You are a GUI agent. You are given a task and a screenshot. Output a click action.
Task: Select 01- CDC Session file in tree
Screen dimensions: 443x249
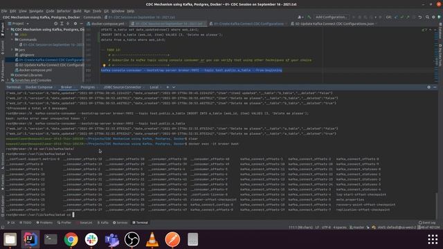tap(51, 44)
